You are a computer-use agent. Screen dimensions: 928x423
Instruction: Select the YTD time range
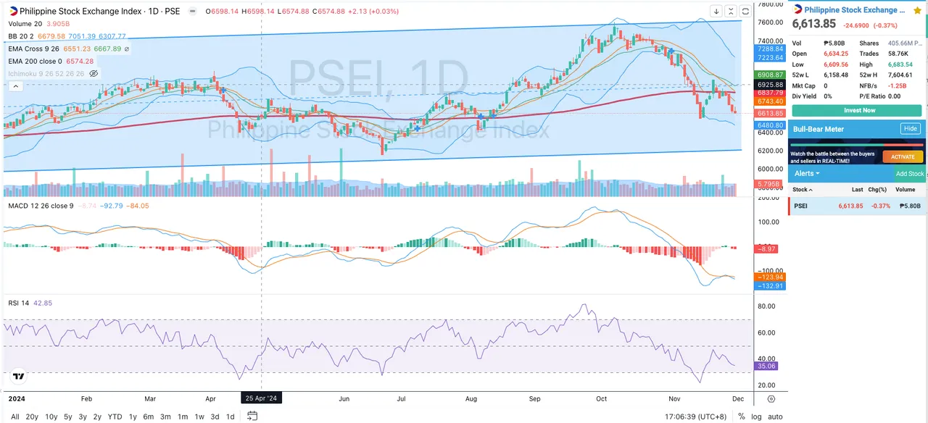coord(115,416)
